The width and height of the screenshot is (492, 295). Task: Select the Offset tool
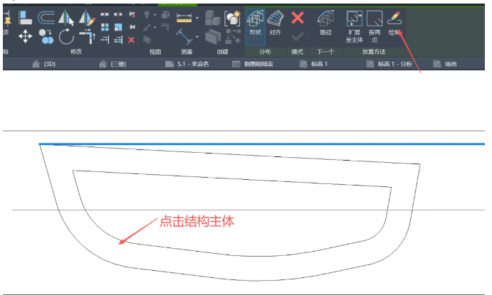click(x=46, y=18)
